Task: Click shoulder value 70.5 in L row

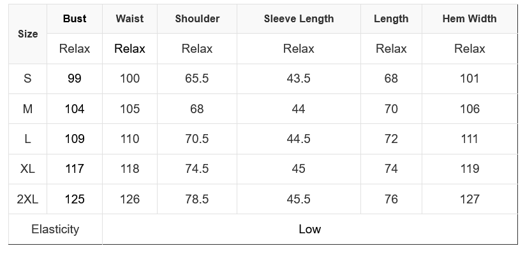Action: [x=197, y=139]
